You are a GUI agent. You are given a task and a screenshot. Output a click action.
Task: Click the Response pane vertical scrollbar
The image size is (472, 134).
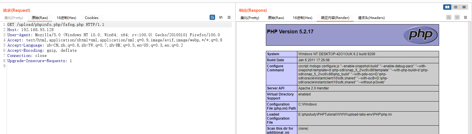(x=470, y=78)
